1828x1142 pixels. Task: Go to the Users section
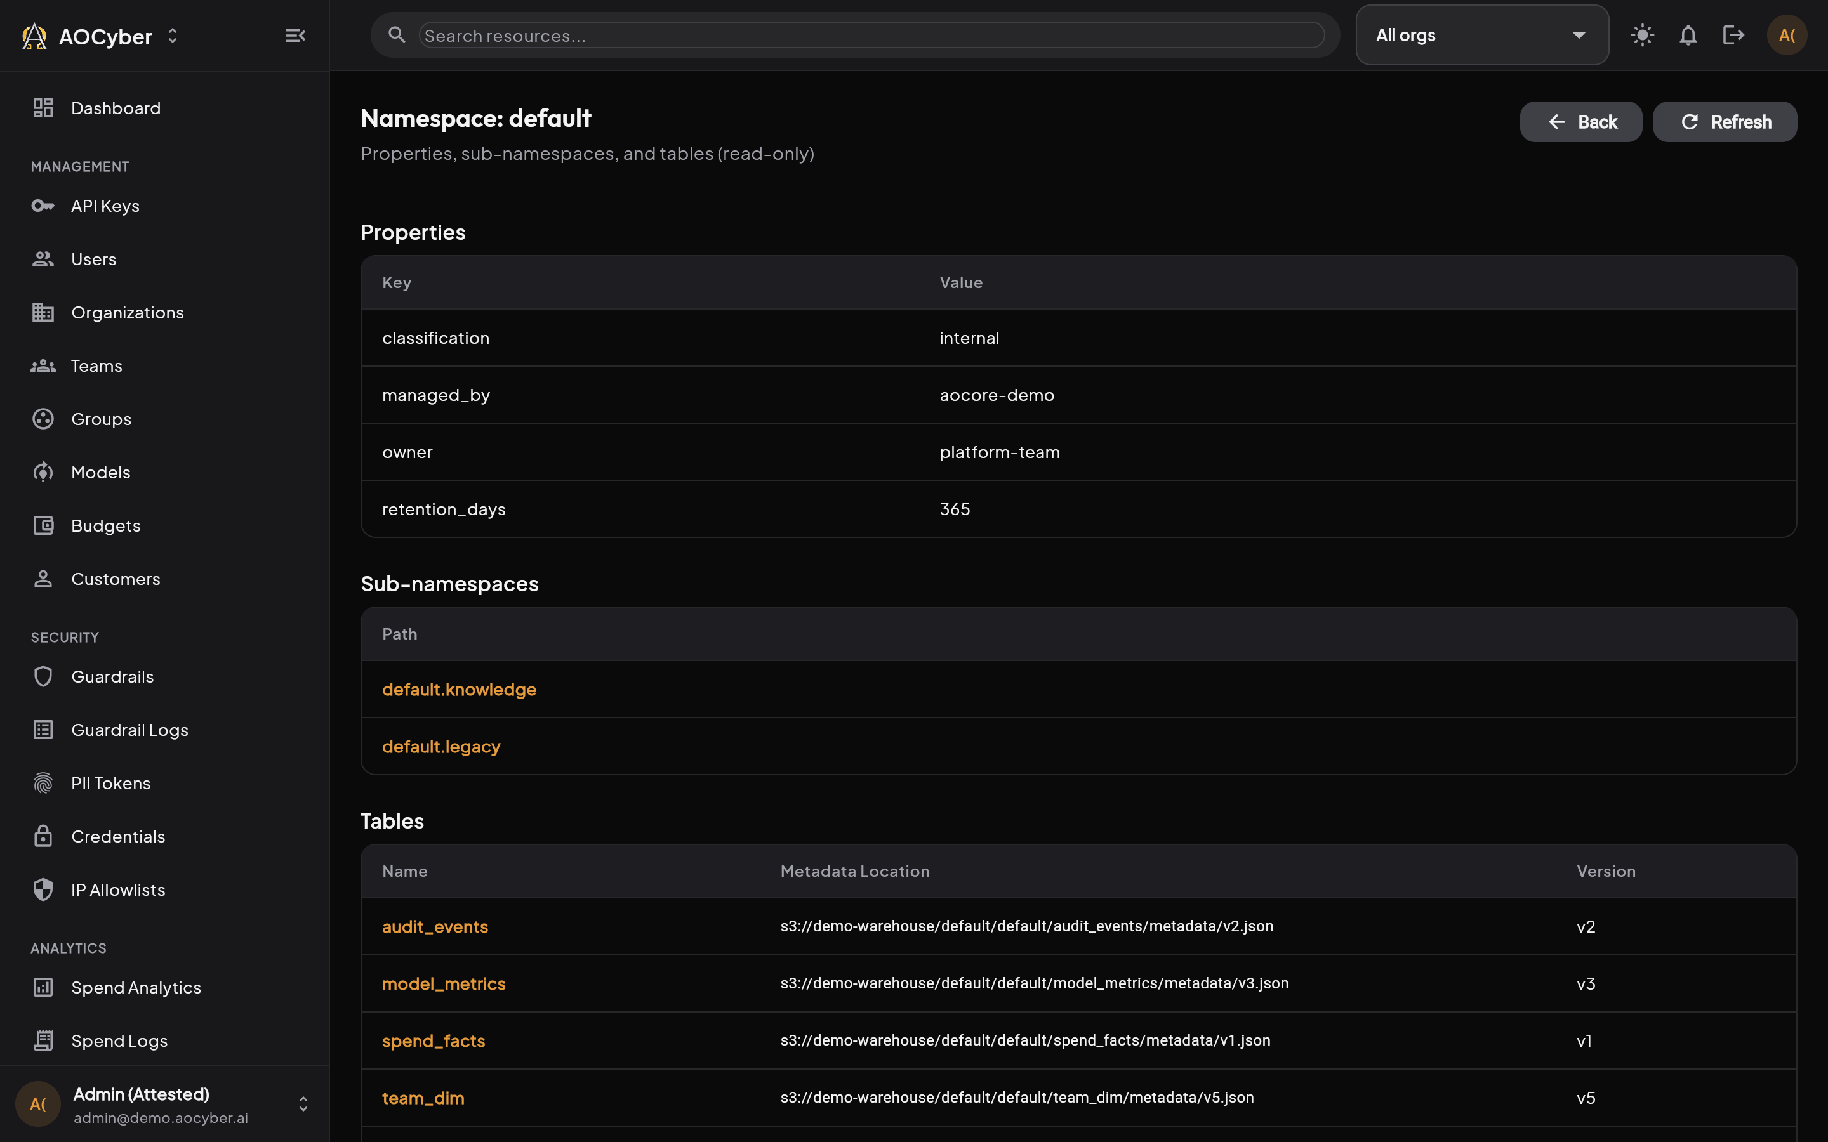[94, 259]
